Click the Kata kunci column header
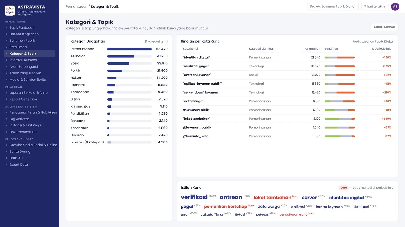 (x=190, y=49)
